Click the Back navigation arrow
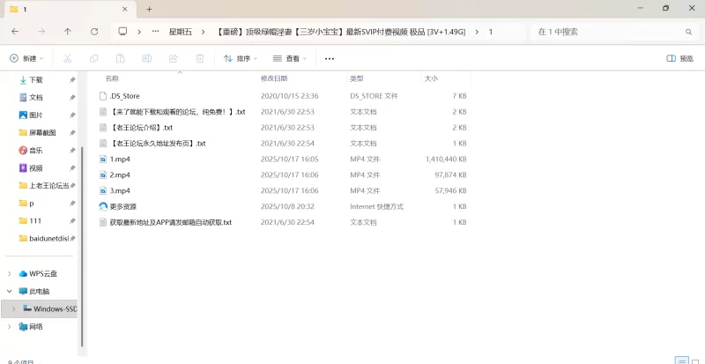Image resolution: width=705 pixels, height=364 pixels. pos(15,32)
